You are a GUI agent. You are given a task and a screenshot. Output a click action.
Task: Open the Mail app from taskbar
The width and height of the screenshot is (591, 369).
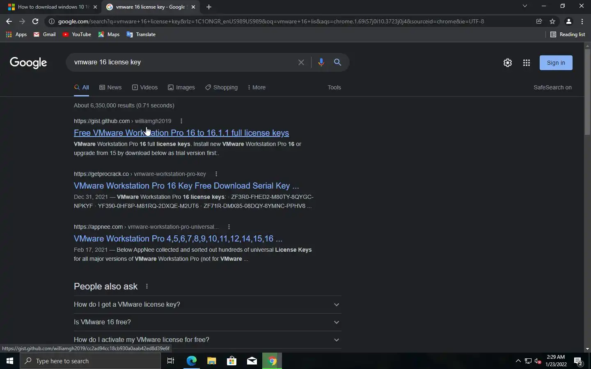coord(252,361)
